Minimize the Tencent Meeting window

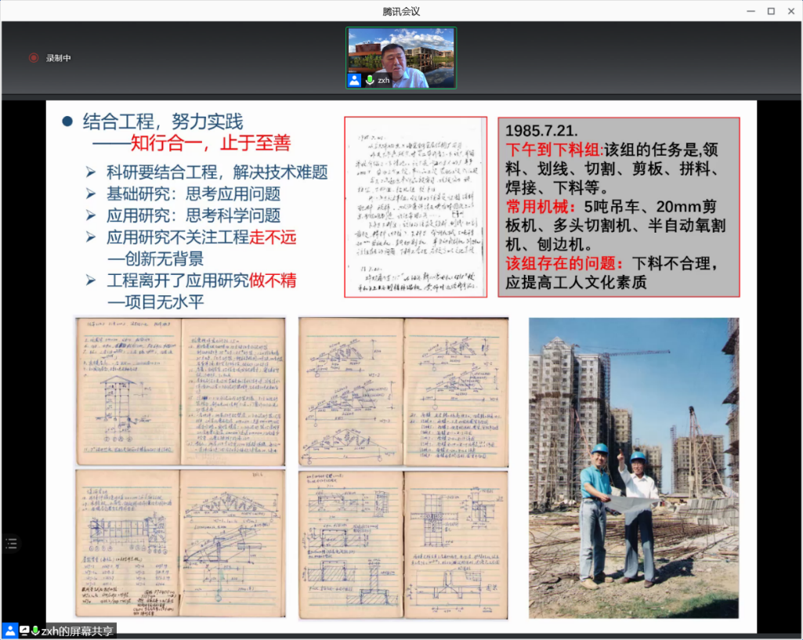point(750,11)
